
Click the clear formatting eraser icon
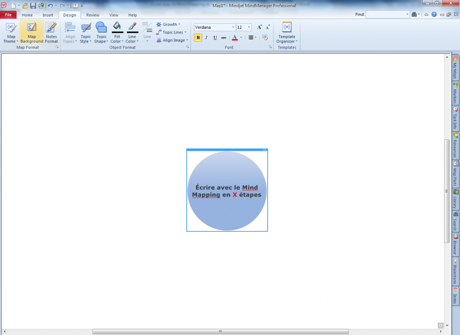coord(265,38)
